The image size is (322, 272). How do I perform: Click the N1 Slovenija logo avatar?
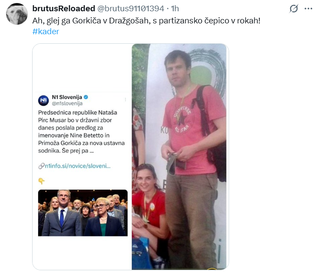pos(43,100)
